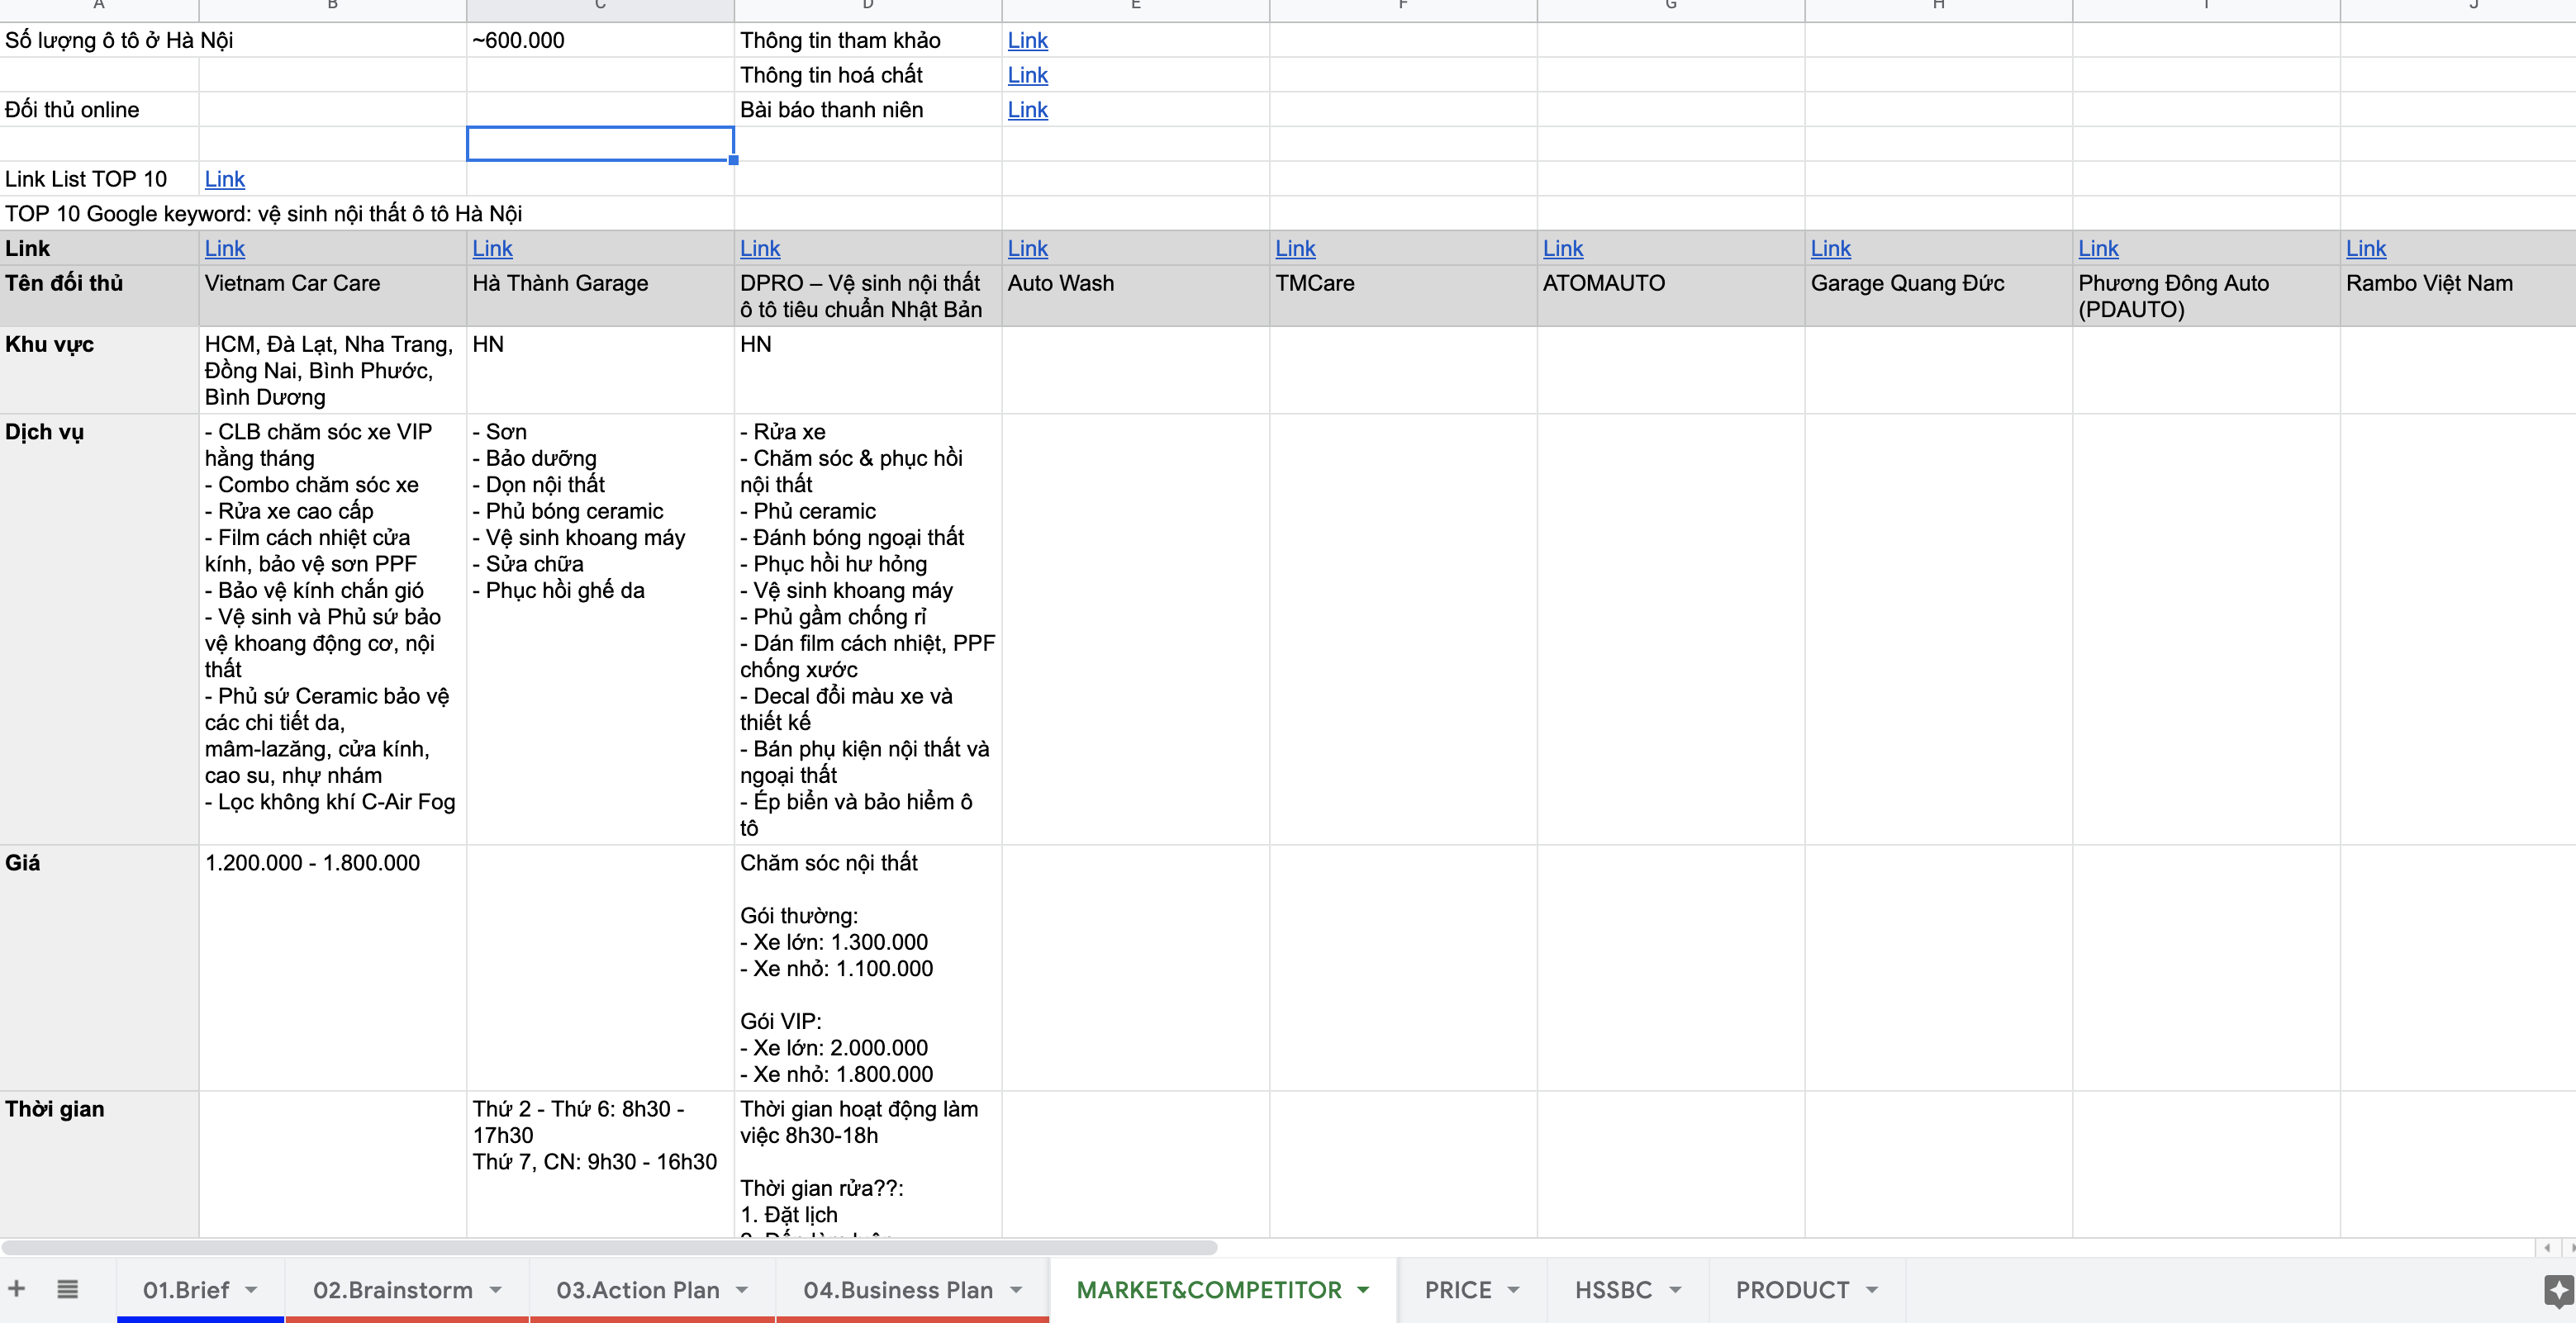This screenshot has height=1323, width=2576.
Task: Open the all sheets list icon
Action: 67,1289
